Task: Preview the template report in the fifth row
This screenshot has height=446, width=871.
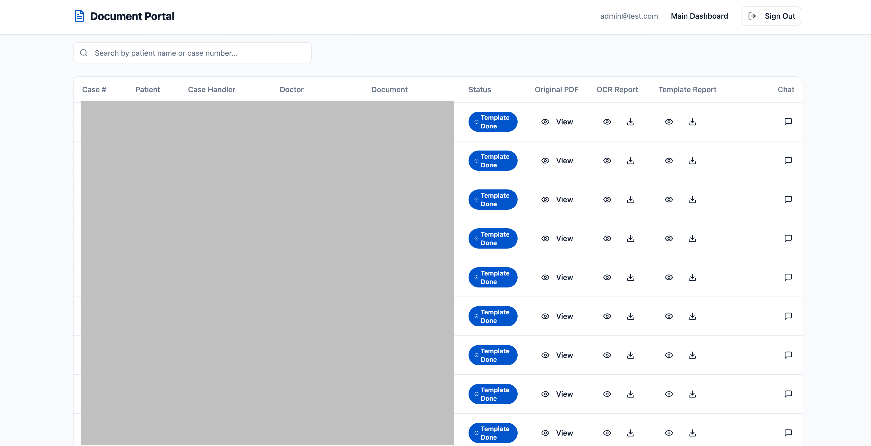Action: [669, 277]
